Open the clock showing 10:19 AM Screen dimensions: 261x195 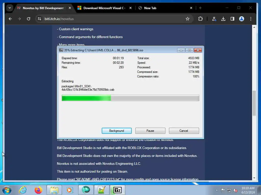(248, 190)
